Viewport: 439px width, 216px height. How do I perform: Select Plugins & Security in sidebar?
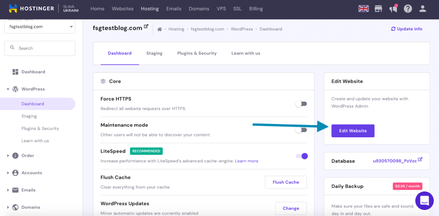point(40,129)
